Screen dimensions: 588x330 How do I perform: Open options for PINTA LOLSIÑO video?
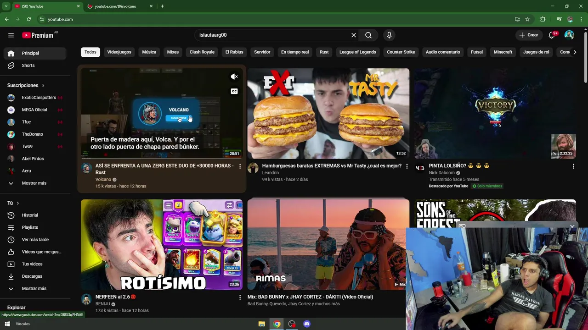(x=573, y=166)
